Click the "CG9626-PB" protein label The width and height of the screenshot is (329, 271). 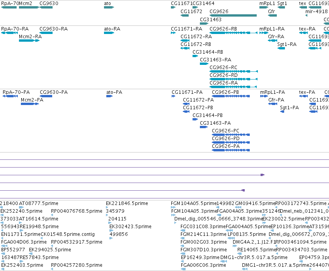[225, 92]
